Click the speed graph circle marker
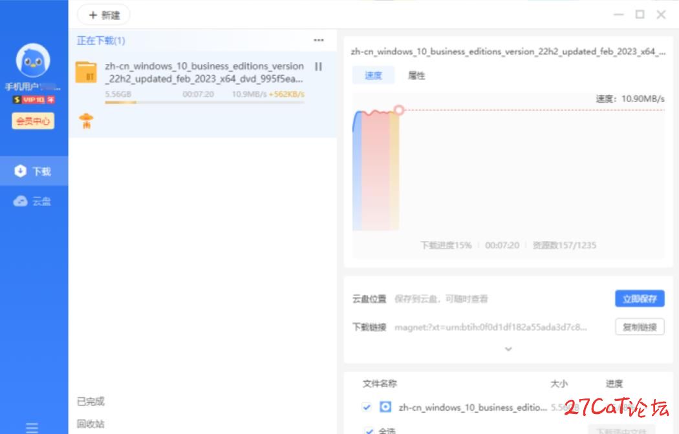679x434 pixels. click(x=399, y=110)
